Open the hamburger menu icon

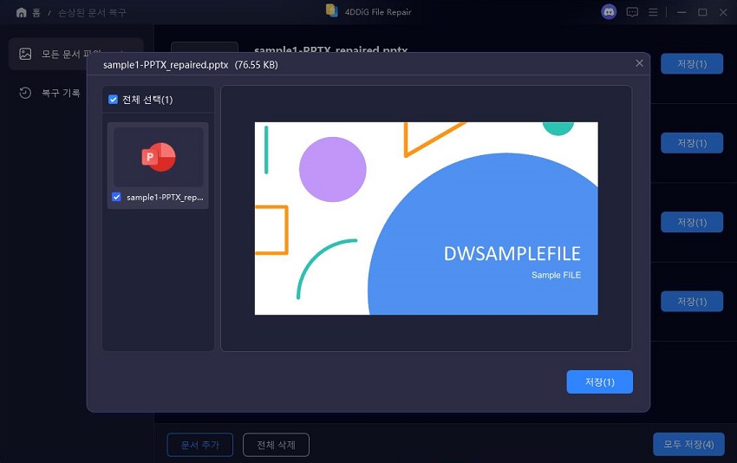coord(653,12)
